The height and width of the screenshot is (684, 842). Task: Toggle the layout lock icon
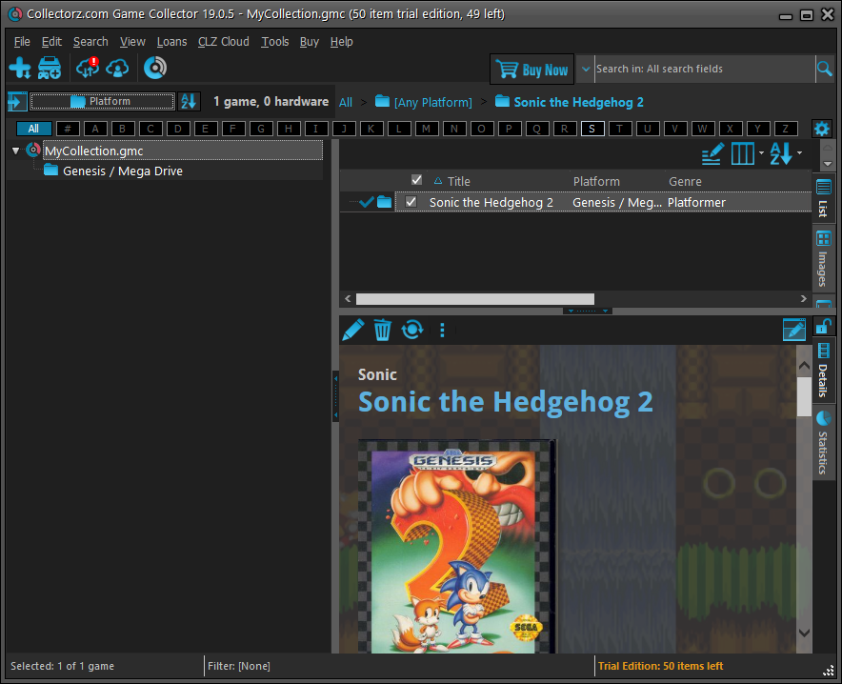[x=823, y=326]
